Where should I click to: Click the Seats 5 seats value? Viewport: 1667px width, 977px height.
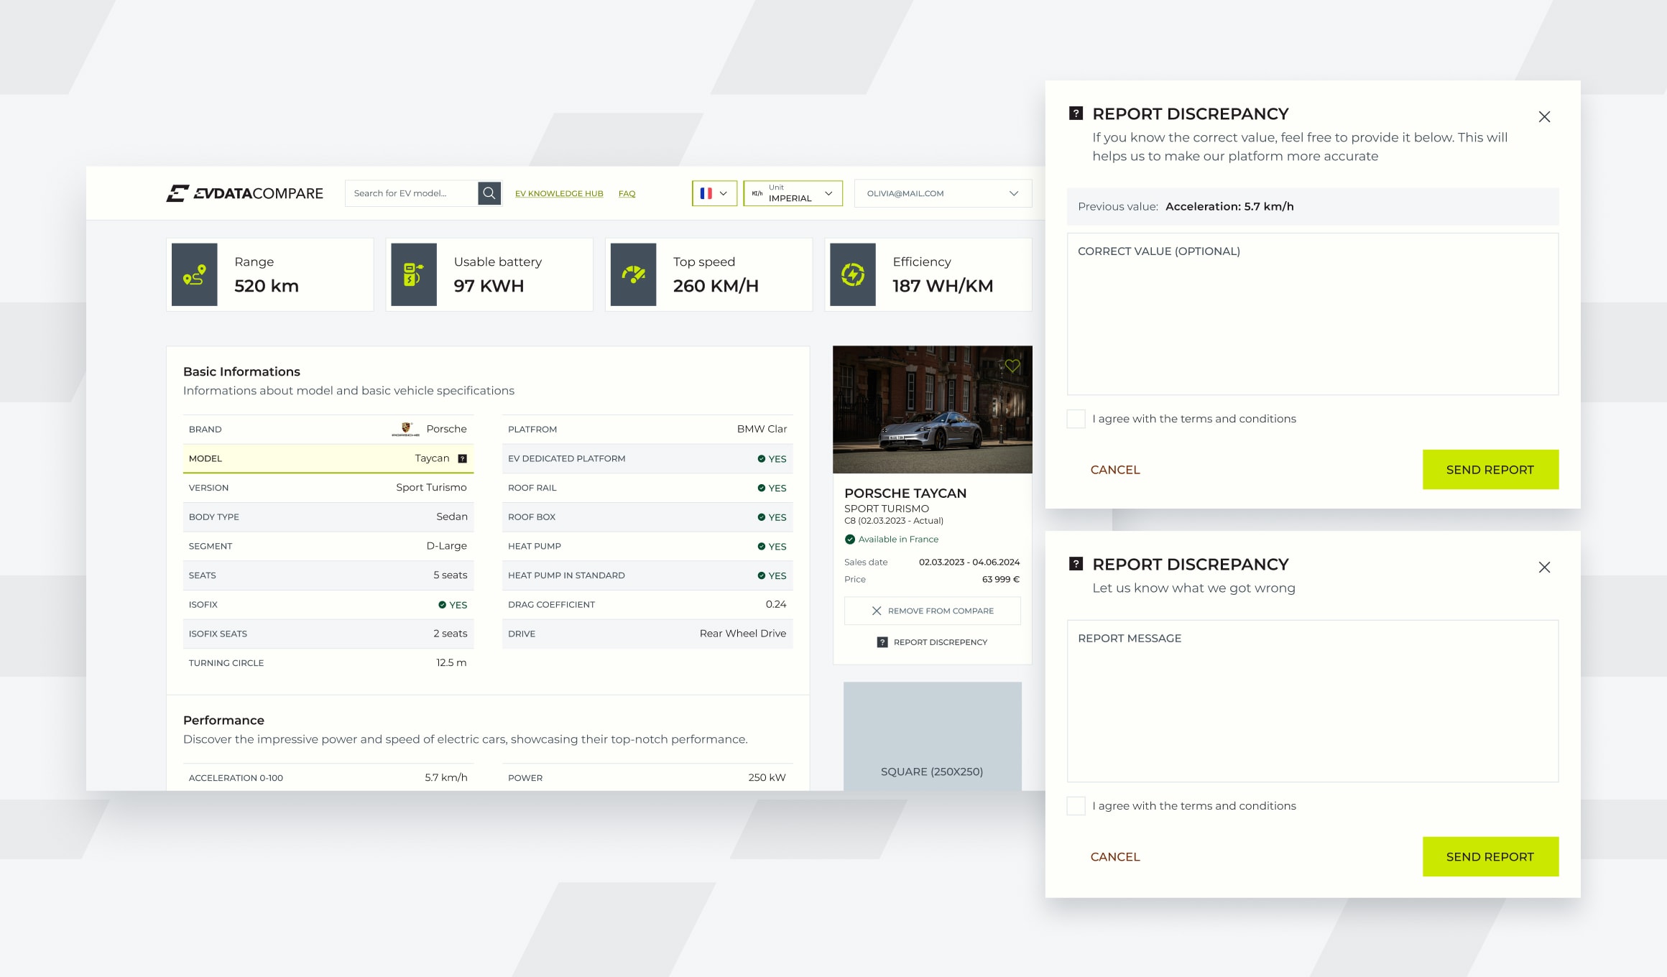(450, 575)
